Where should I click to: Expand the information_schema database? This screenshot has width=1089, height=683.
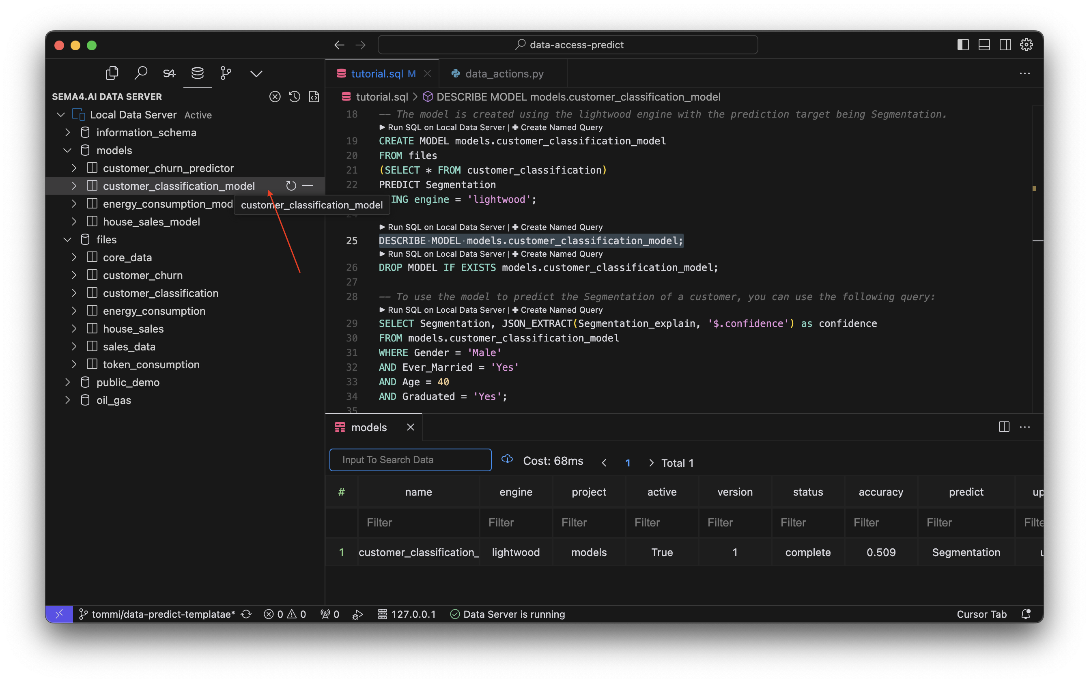click(67, 132)
